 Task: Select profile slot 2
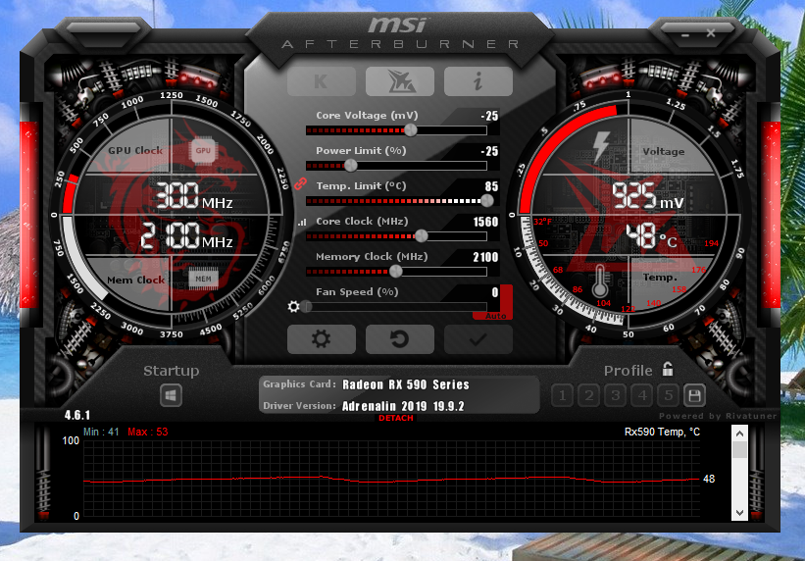tap(589, 395)
